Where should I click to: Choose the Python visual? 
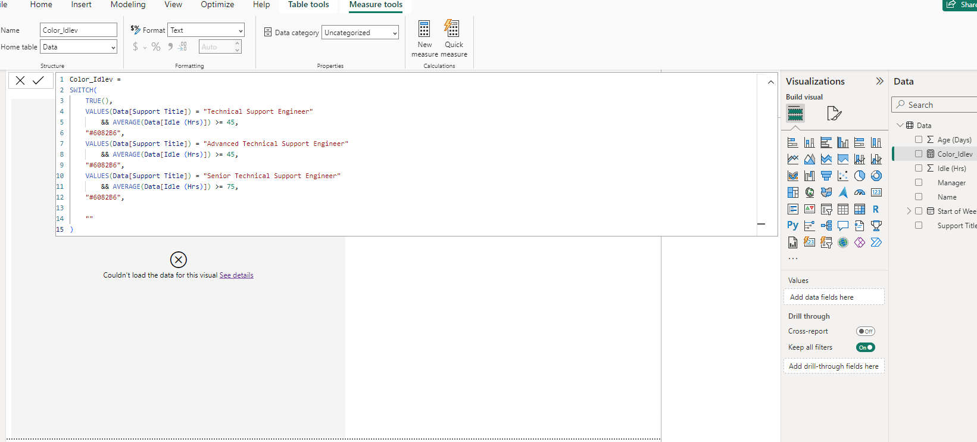click(x=792, y=226)
